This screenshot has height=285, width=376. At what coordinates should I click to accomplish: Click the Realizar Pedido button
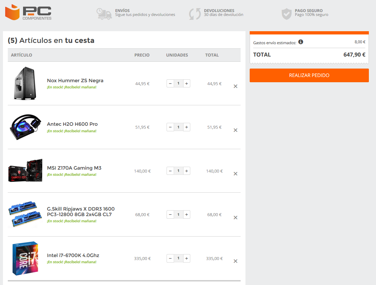click(x=309, y=75)
